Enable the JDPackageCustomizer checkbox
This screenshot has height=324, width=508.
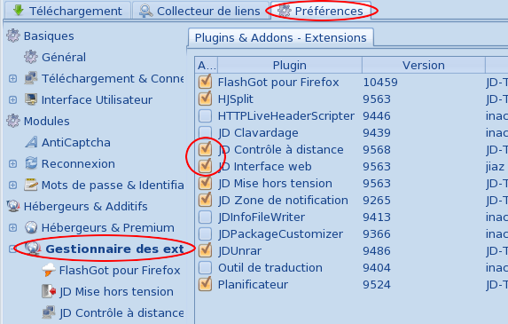(205, 233)
